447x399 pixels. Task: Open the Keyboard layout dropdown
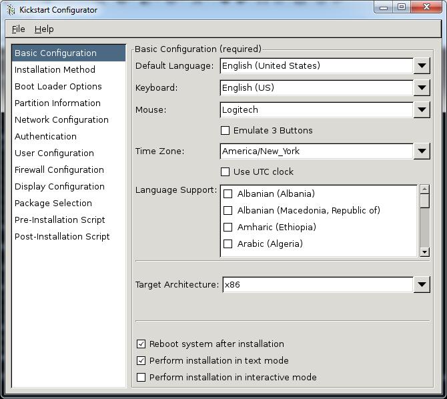421,87
